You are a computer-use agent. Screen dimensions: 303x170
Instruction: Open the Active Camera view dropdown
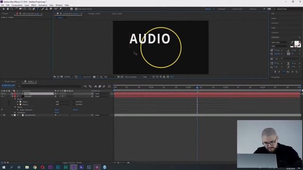132,77
